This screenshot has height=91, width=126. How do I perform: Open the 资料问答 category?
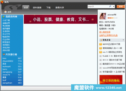coord(6,50)
